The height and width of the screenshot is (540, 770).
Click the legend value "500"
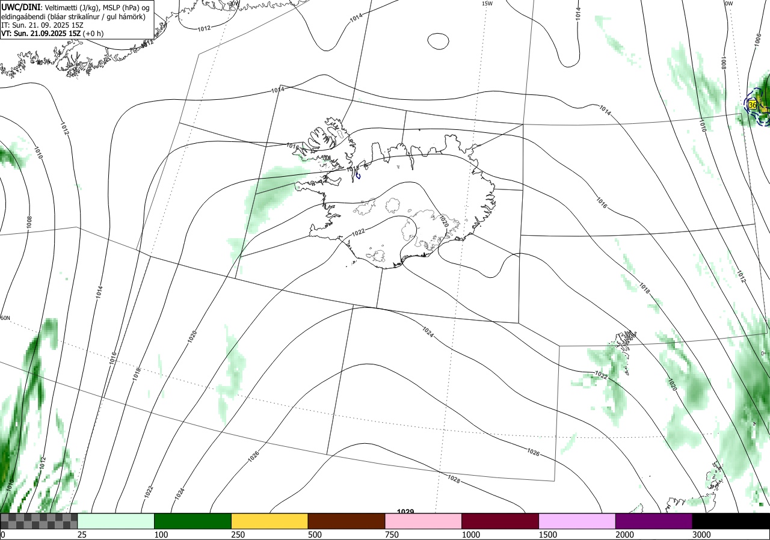click(315, 535)
